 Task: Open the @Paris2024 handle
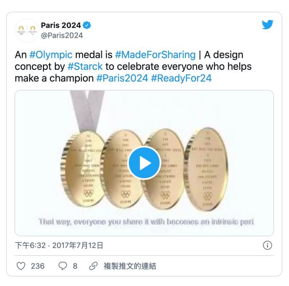[62, 36]
